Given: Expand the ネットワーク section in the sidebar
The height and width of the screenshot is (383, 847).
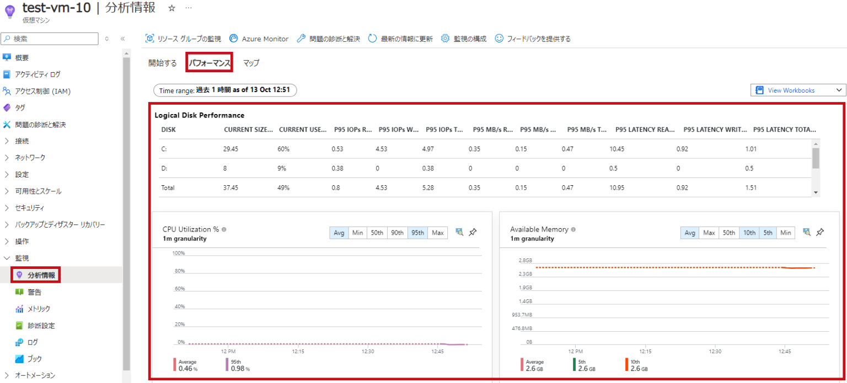Looking at the screenshot, I should point(31,157).
